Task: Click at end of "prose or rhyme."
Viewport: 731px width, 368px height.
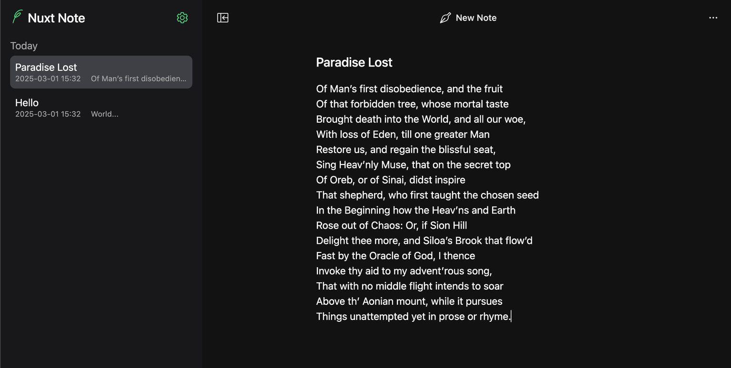Action: [x=510, y=317]
